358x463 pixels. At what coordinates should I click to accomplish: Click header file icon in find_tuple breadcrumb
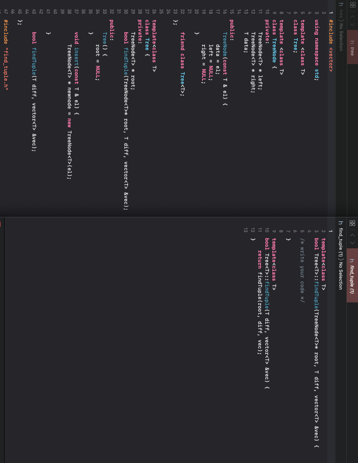click(341, 223)
